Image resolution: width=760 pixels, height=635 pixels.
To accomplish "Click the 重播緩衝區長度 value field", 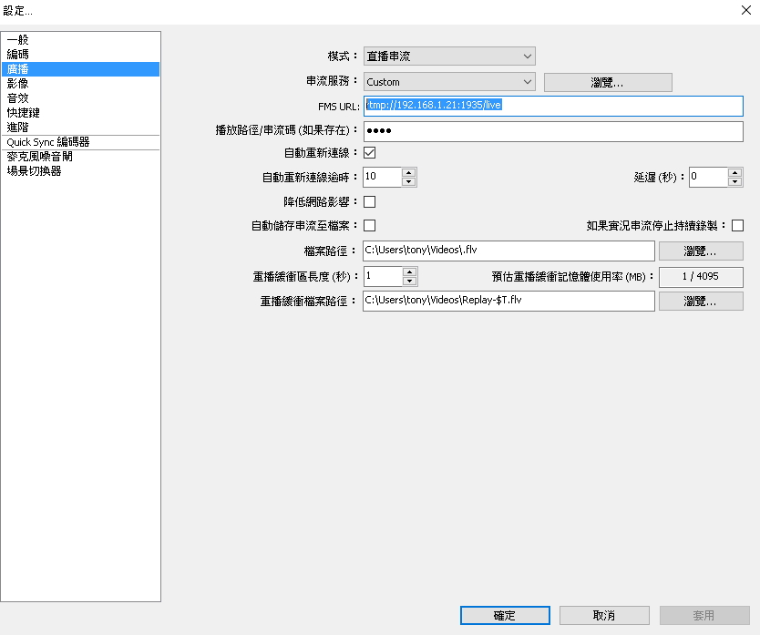I will pyautogui.click(x=383, y=276).
